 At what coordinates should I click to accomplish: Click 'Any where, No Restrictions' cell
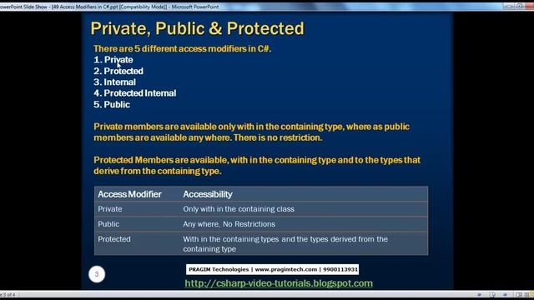pos(229,224)
